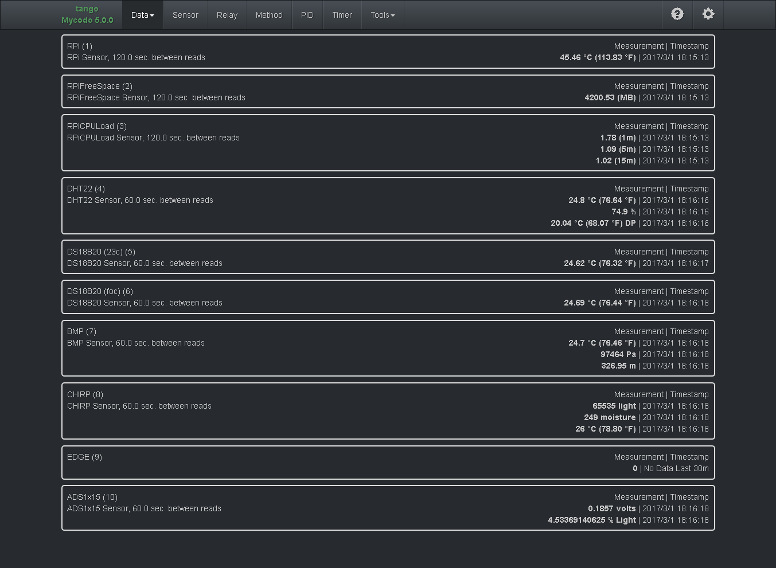Select the RPiFreeSpace (2) sensor title
The height and width of the screenshot is (568, 776).
(100, 86)
